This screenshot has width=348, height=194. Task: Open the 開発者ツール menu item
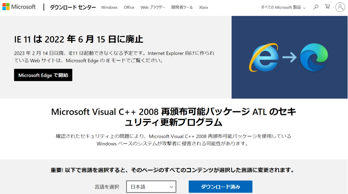click(182, 7)
